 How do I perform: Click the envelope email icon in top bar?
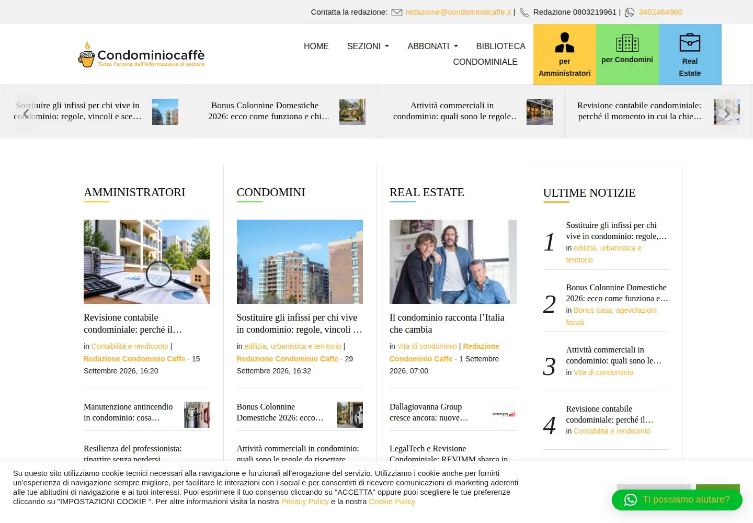(x=397, y=12)
